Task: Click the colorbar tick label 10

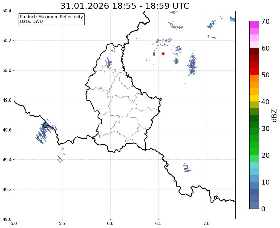Action: click(x=265, y=182)
